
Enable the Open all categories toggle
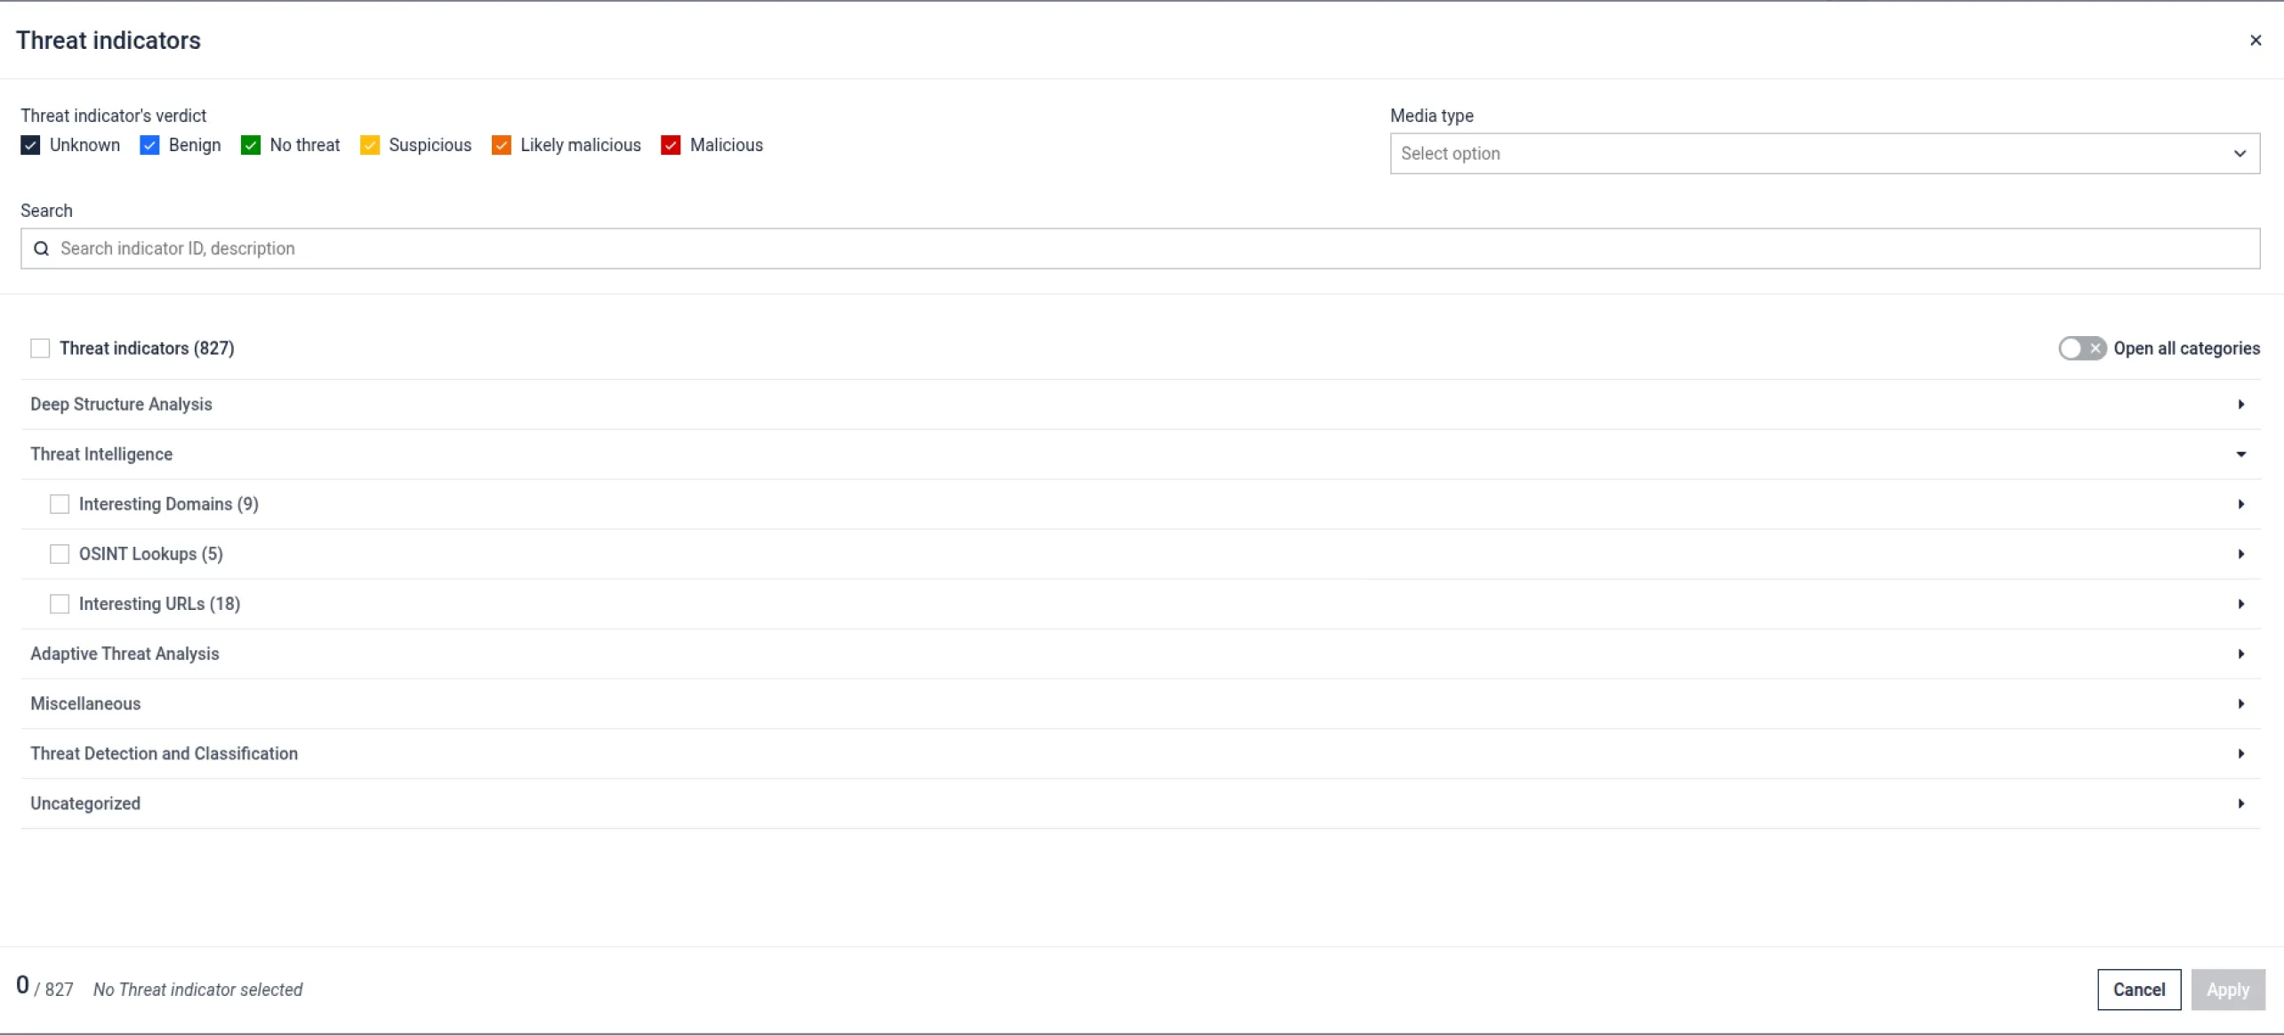tap(2081, 348)
